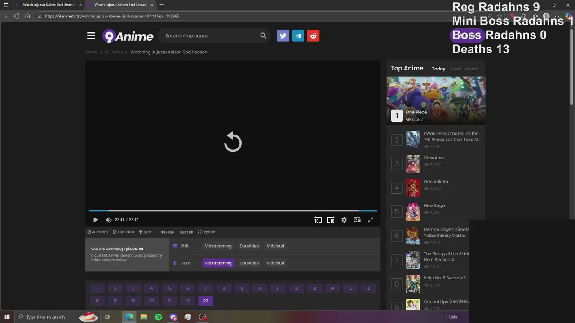
Task: Go to the Next episode
Action: click(186, 232)
